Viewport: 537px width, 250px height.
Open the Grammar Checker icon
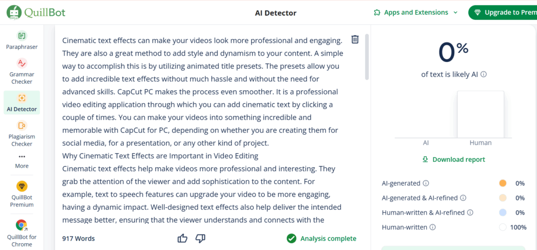click(x=22, y=63)
